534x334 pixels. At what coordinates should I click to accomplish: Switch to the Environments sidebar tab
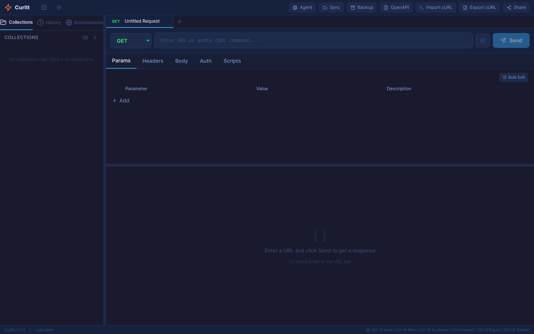click(85, 23)
